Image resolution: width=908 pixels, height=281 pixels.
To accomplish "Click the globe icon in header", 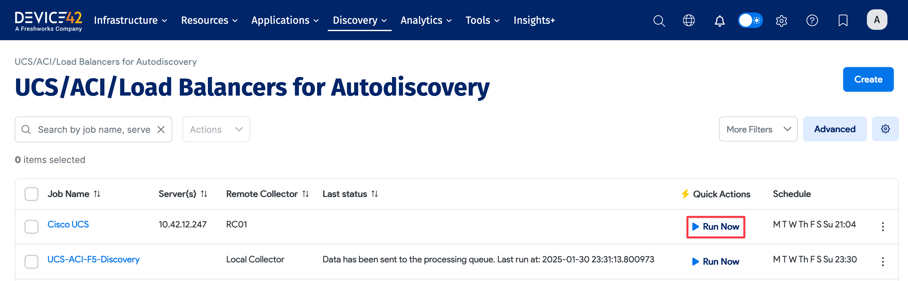I will tap(689, 21).
